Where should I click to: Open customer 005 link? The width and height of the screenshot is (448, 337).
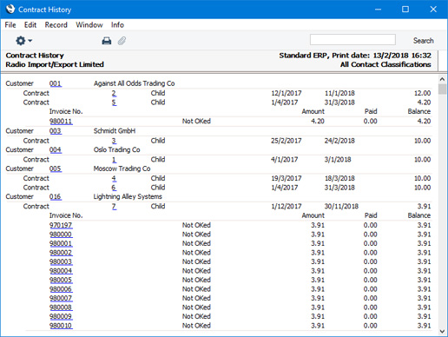(56, 168)
